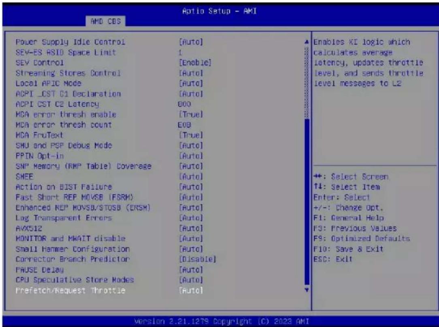Click the F1: General Help hint
This screenshot has width=439, height=327.
(348, 218)
